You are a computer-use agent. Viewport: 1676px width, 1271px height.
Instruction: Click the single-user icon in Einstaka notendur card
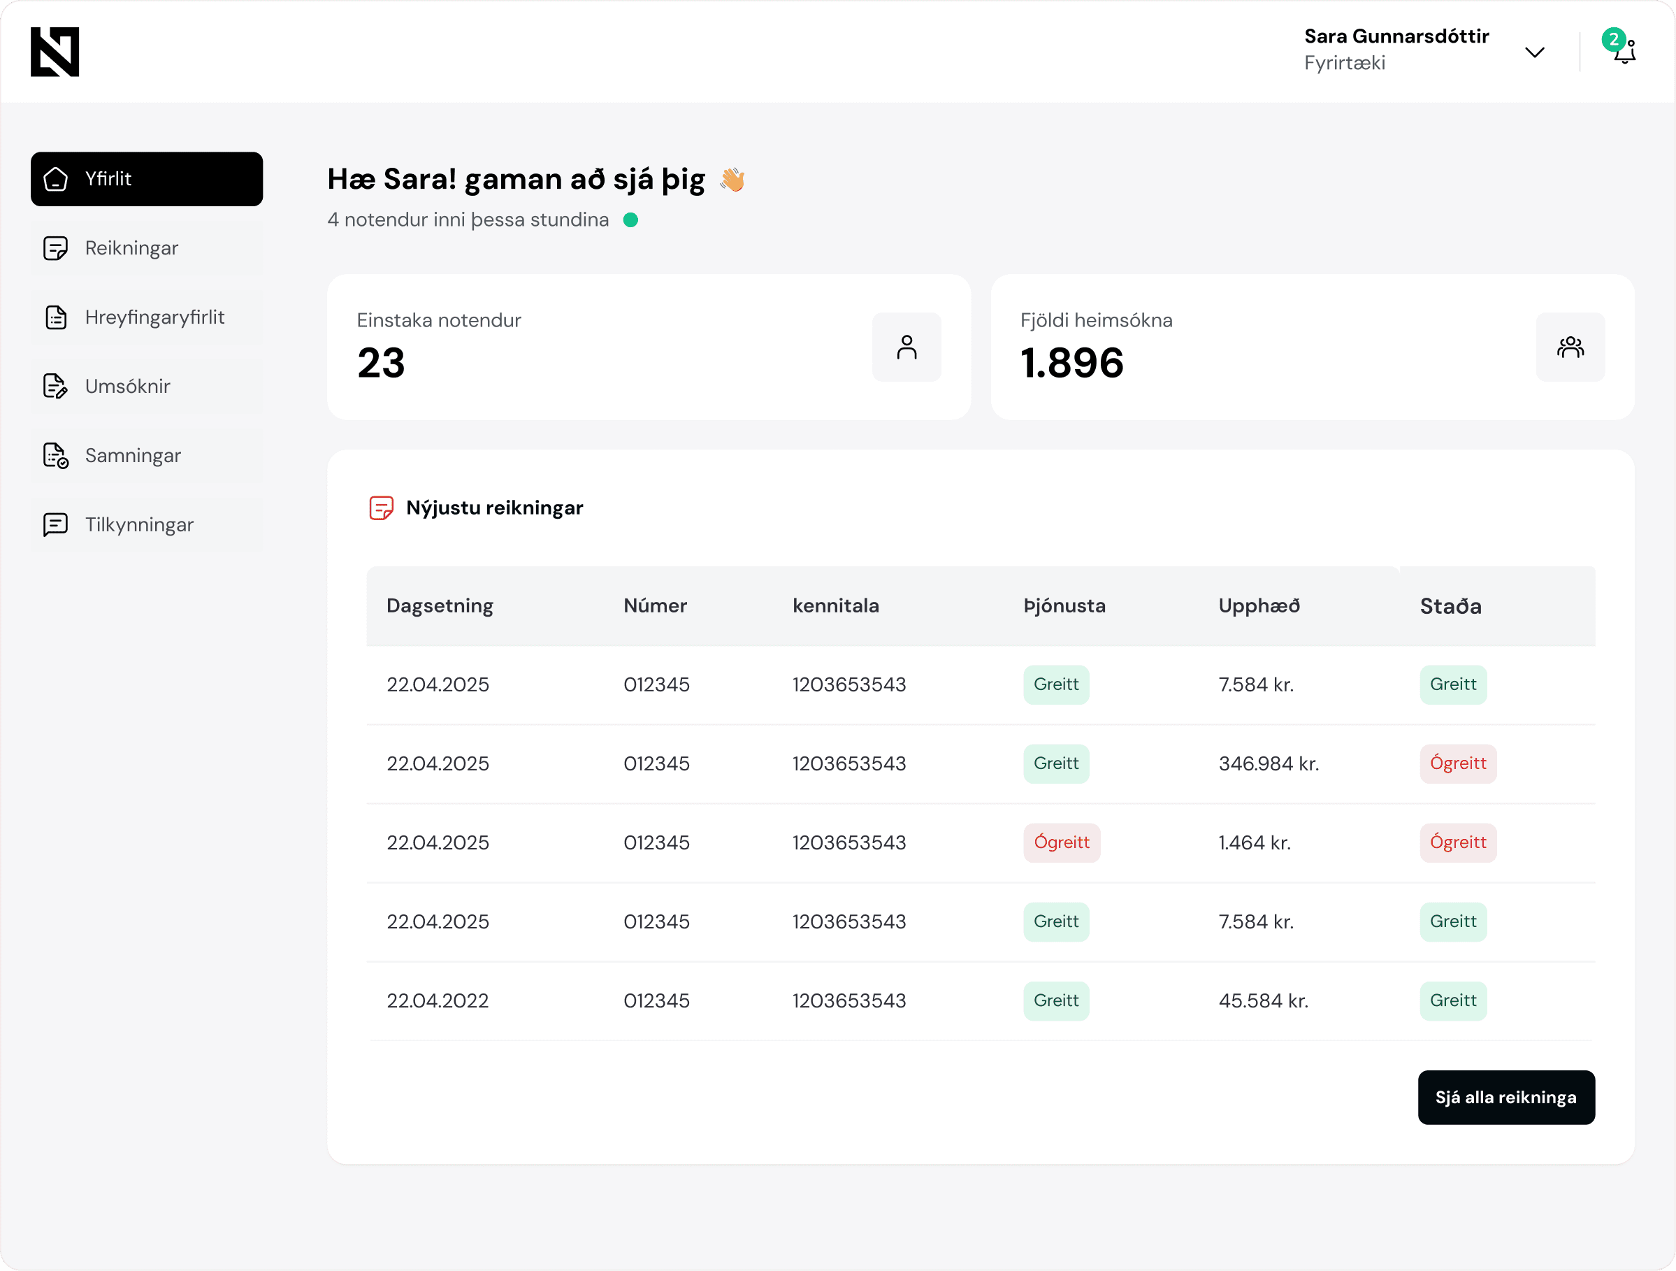[906, 347]
